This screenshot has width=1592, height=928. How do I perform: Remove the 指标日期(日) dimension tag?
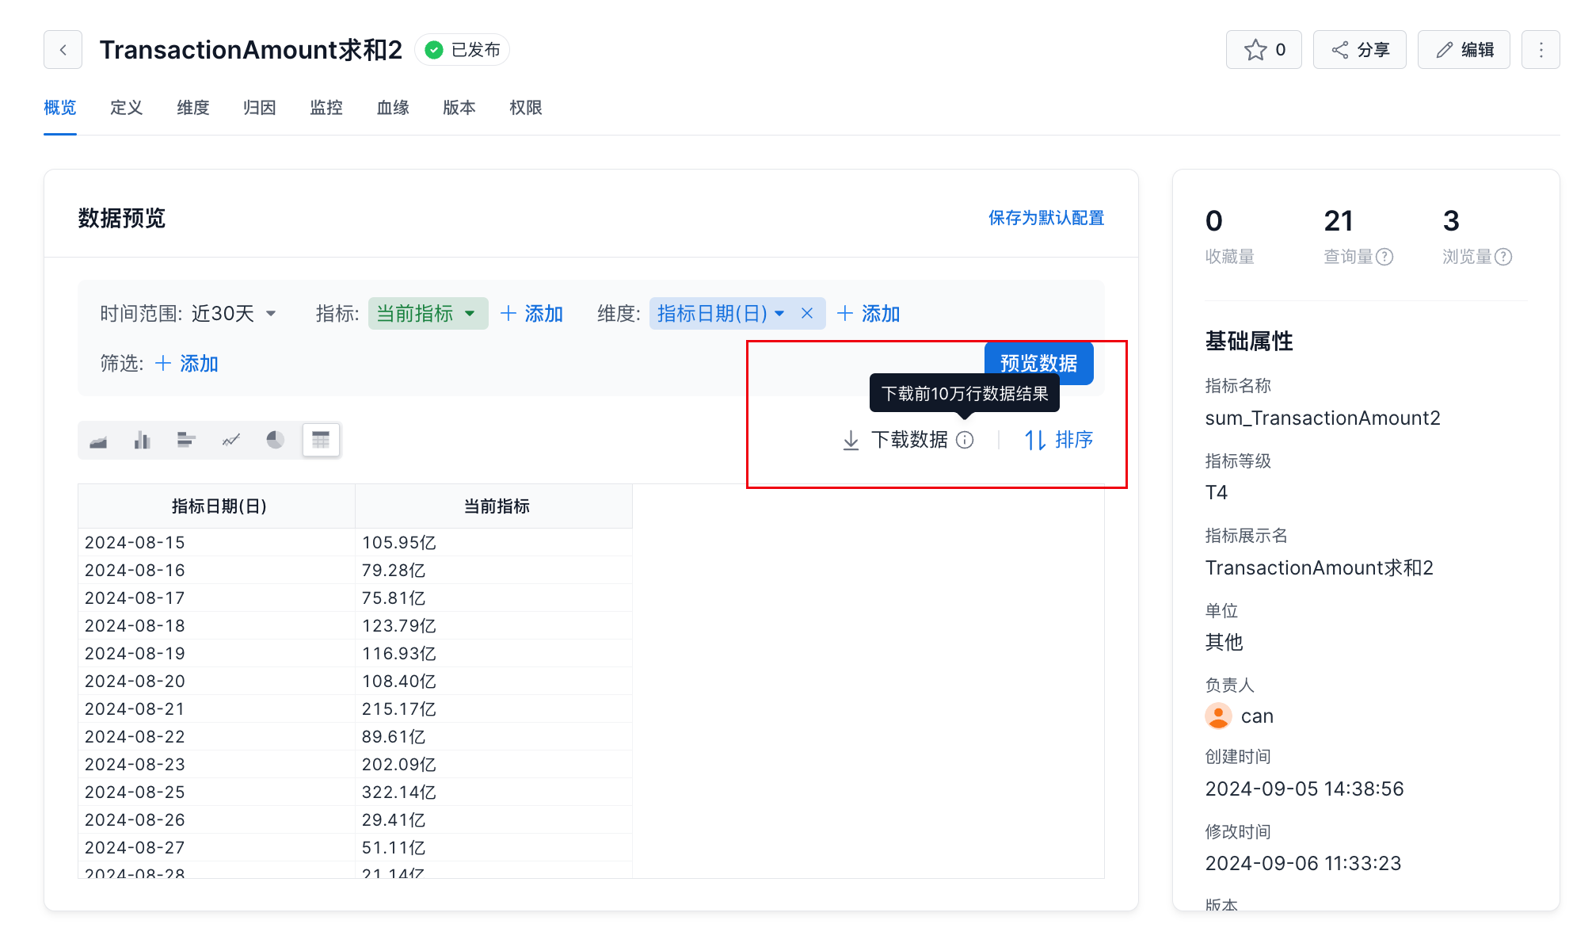[807, 314]
